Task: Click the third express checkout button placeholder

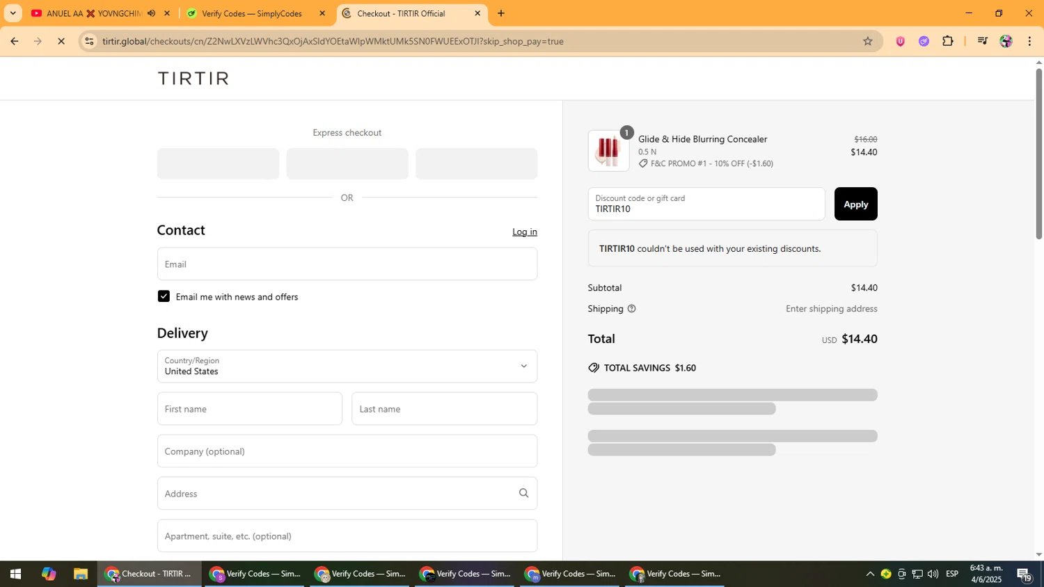Action: [477, 163]
